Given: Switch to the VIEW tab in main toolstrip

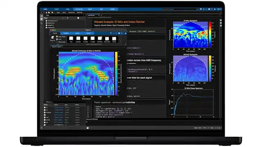Looking at the screenshot, I should coord(101,9).
